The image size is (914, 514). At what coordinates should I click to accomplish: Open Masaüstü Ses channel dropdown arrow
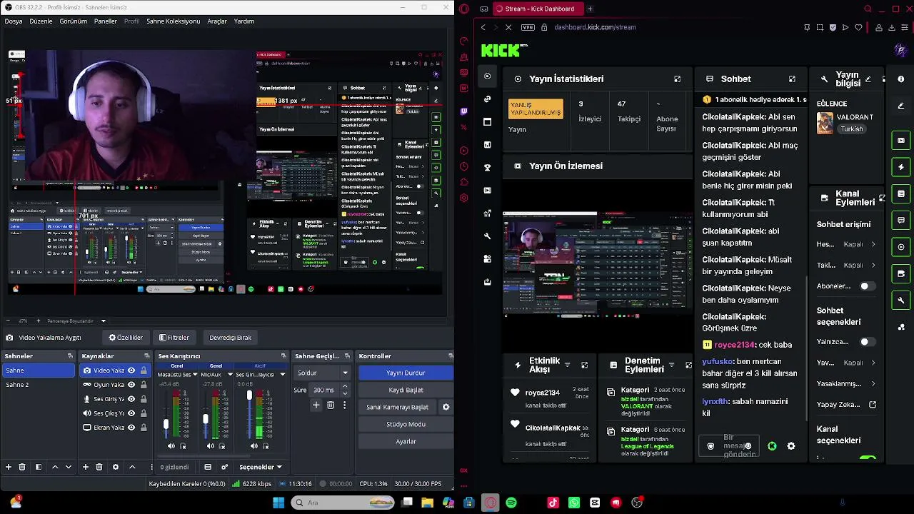[195, 375]
